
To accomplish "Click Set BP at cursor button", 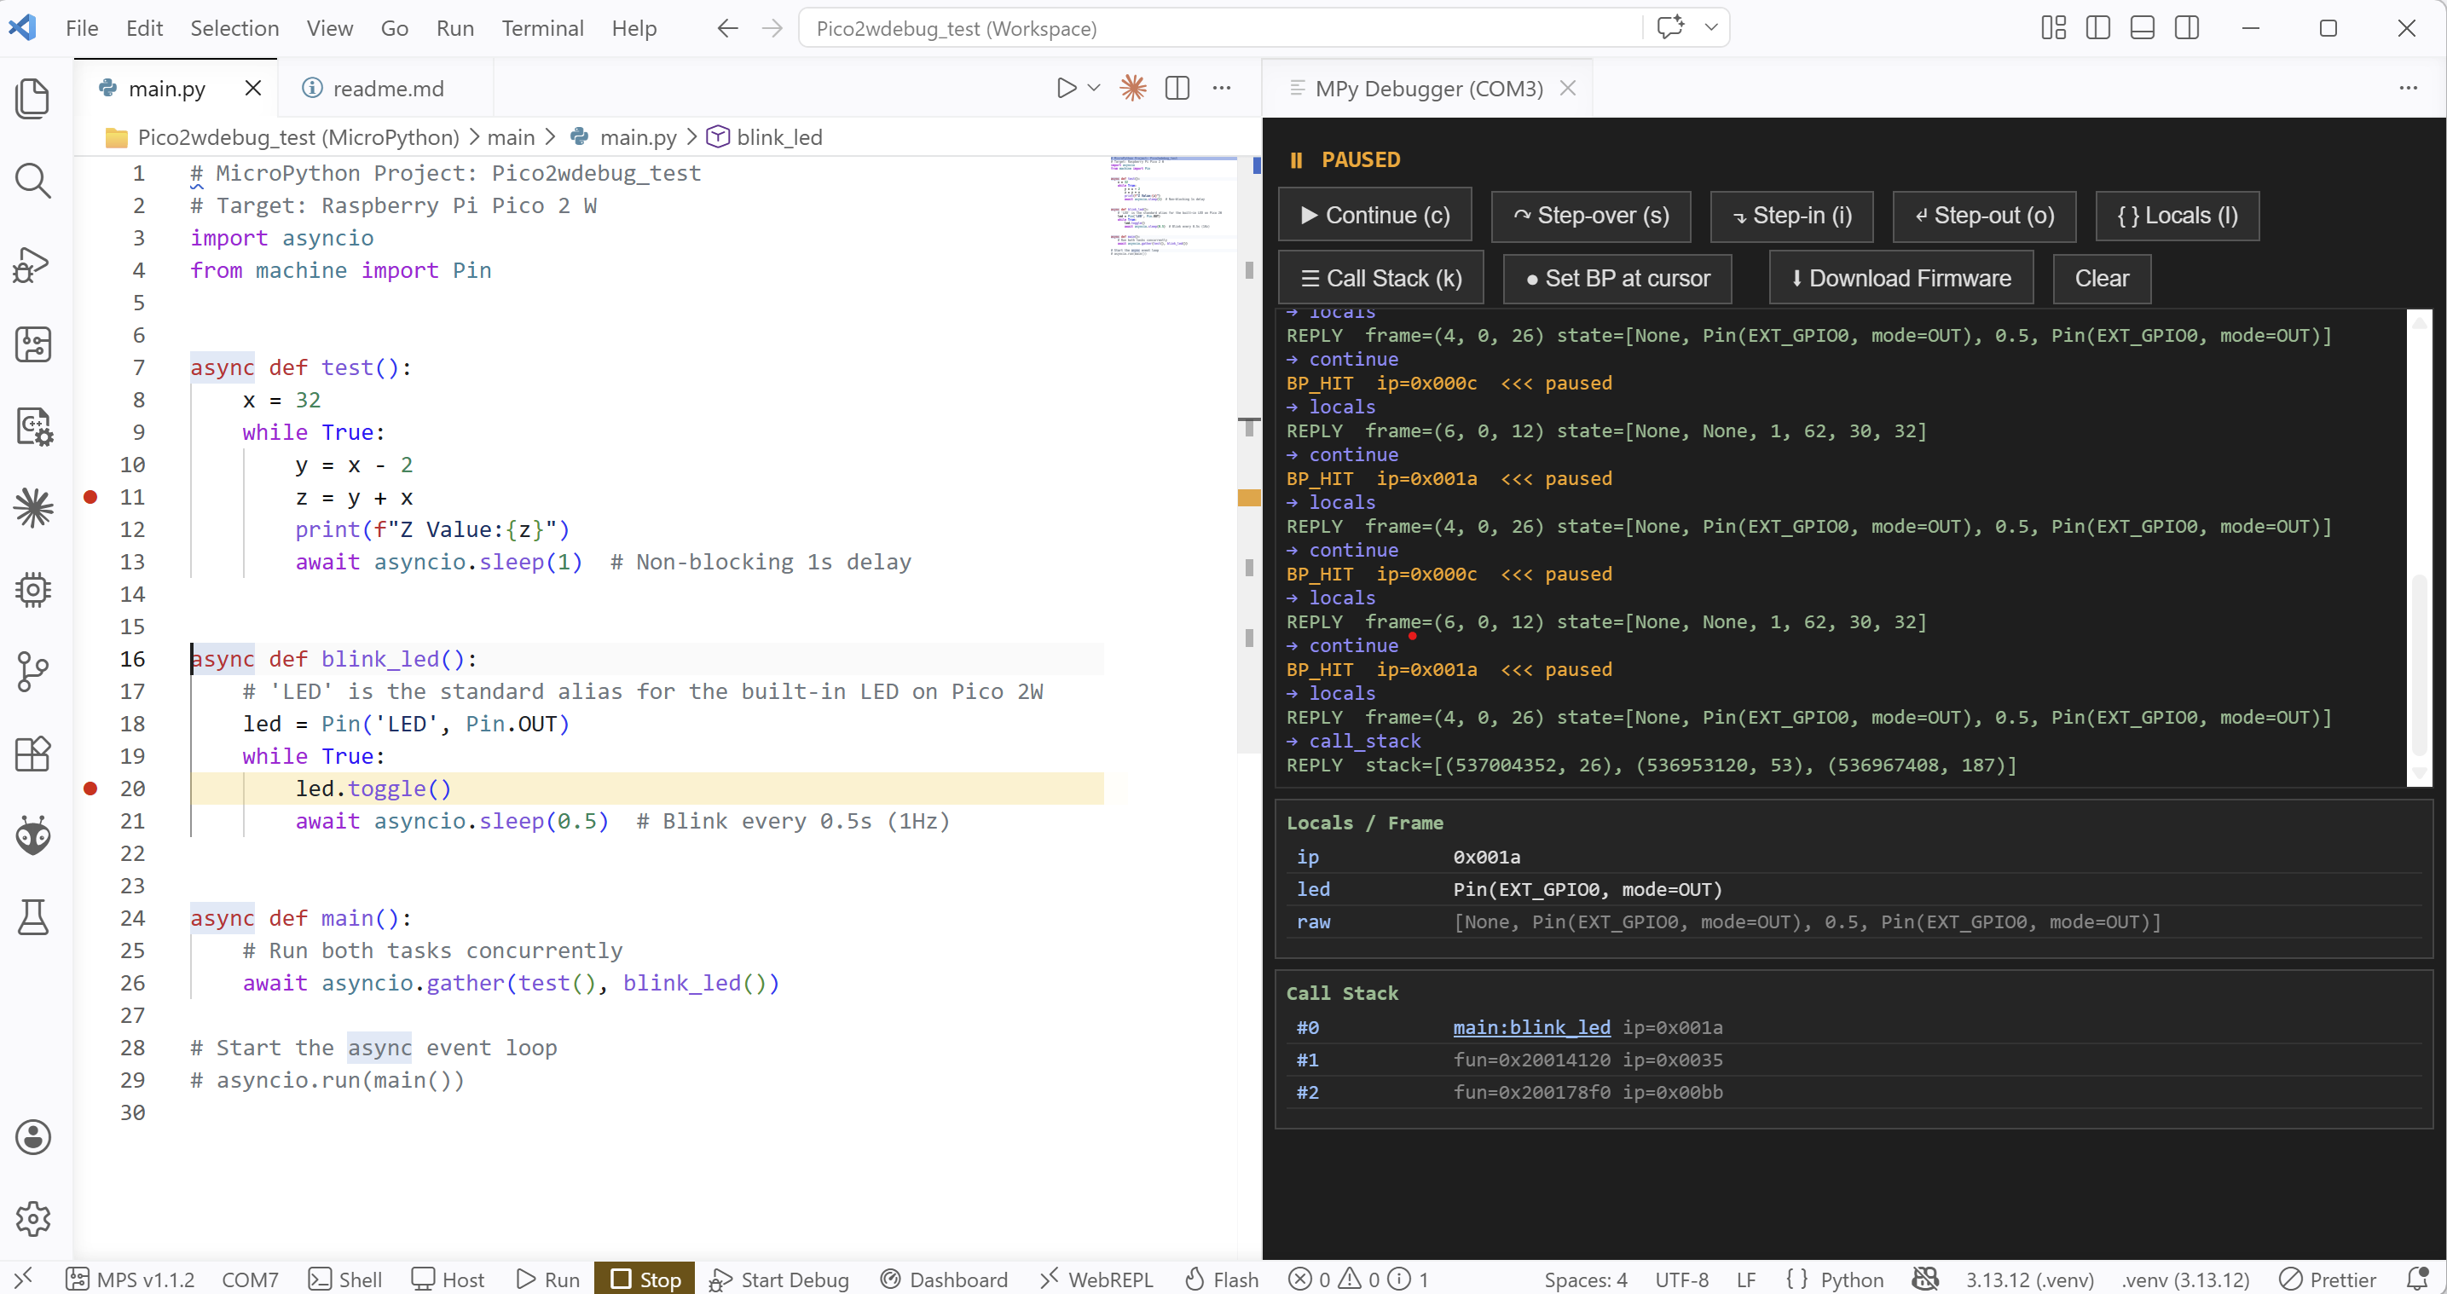I will (x=1617, y=279).
